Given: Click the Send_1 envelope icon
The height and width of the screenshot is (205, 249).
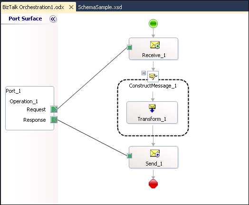Looking at the screenshot, I should 155,153.
